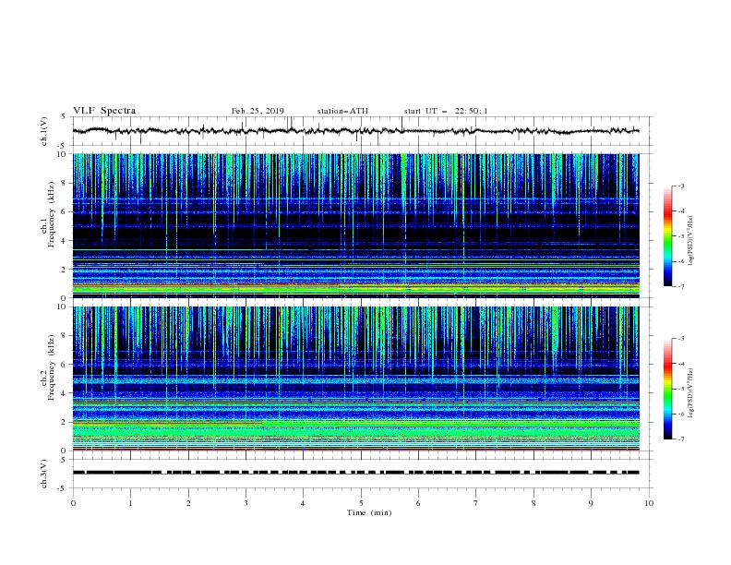731x565 pixels.
Task: Click time axis tick label "9"
Action: [591, 503]
